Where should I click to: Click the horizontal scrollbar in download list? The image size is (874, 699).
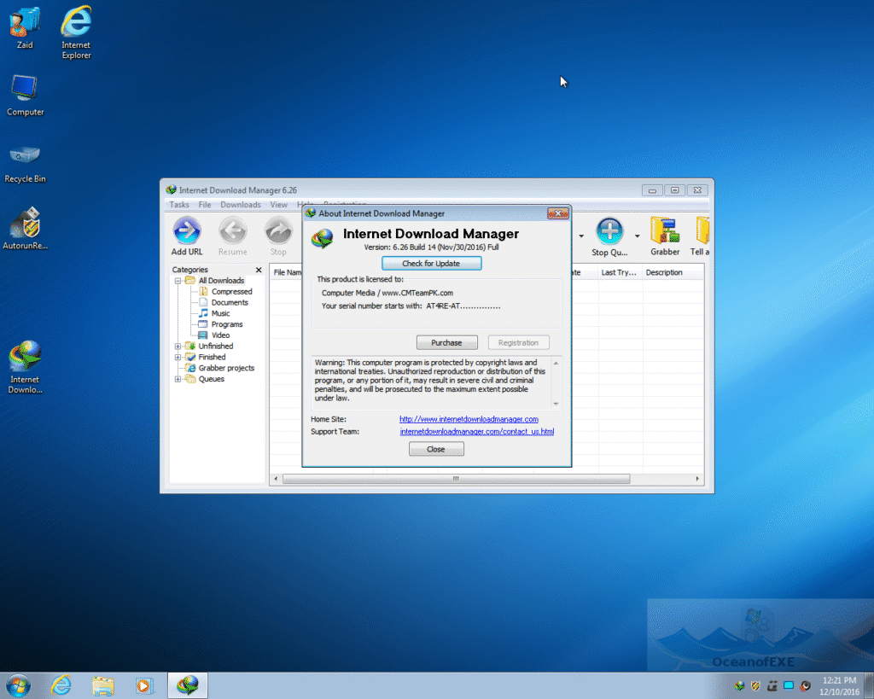455,479
